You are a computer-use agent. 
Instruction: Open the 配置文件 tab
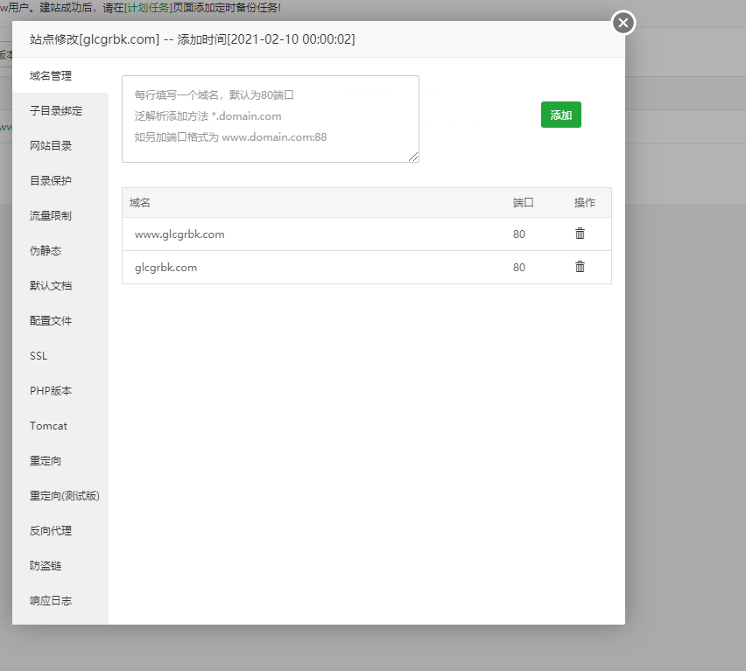(x=60, y=321)
